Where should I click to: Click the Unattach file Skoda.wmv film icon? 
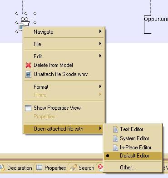pos(28,74)
